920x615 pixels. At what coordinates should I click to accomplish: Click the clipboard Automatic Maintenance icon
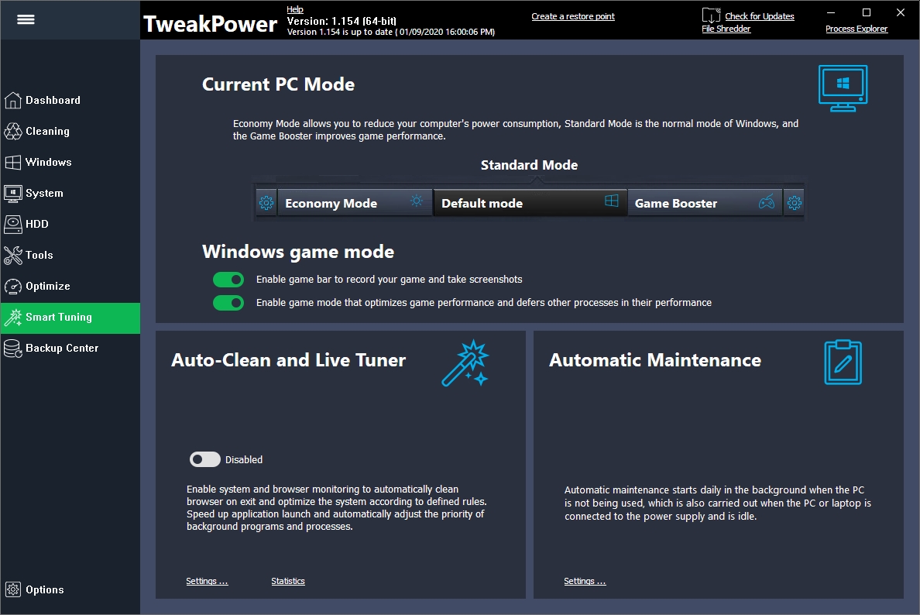(843, 362)
